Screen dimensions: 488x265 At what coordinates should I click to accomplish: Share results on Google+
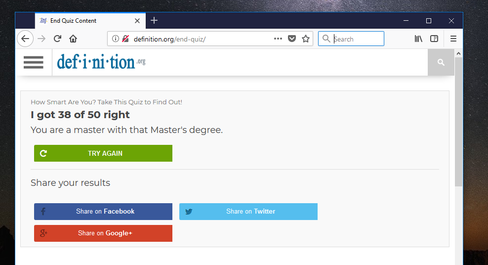(x=103, y=233)
